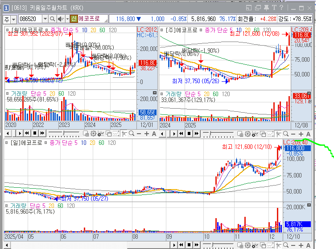Click the minus zoom-out in monthly chart toolbar
334x249 pixels.
[x=139, y=134]
